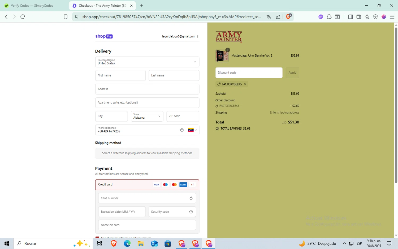Viewport: 398px width, 249px height.
Task: Open Microsoft Store from the taskbar
Action: [x=168, y=243]
